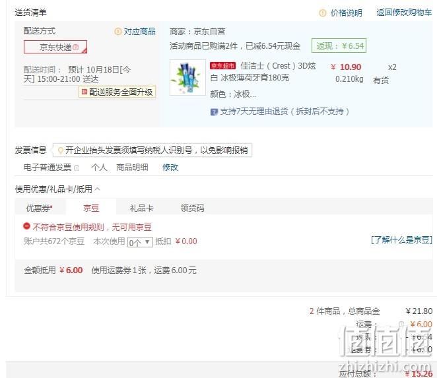Click the 个人 invoice title text

tap(99, 168)
